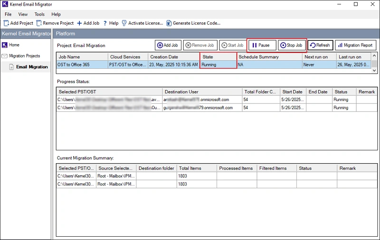The height and width of the screenshot is (240, 380).
Task: Click the Schedule Summary column header
Action: (x=269, y=57)
